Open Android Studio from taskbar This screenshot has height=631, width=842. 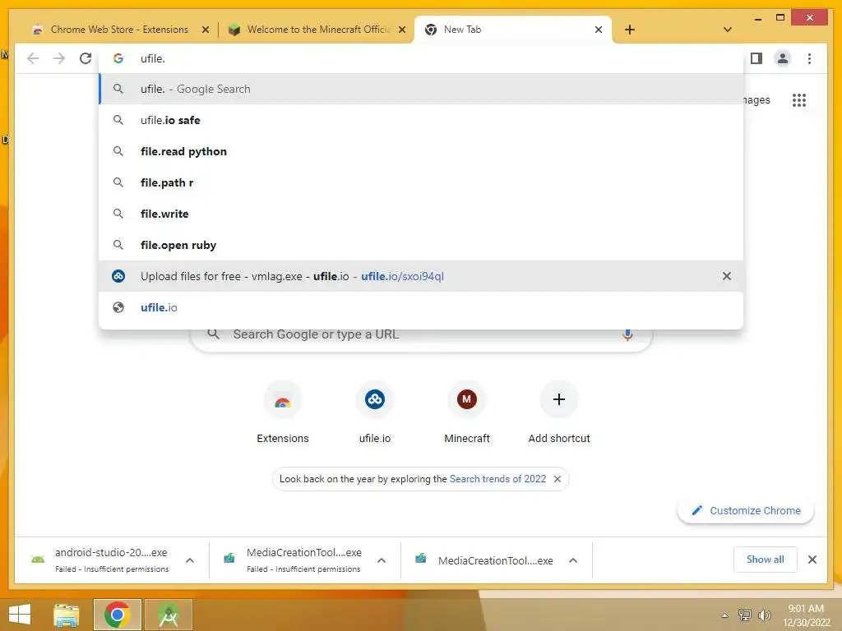(x=169, y=615)
